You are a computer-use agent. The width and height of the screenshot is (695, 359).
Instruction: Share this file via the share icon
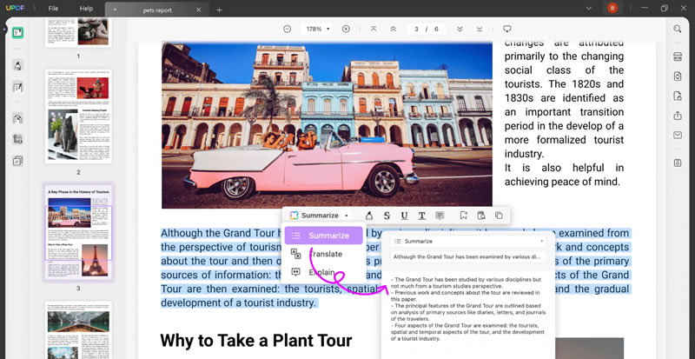click(678, 116)
